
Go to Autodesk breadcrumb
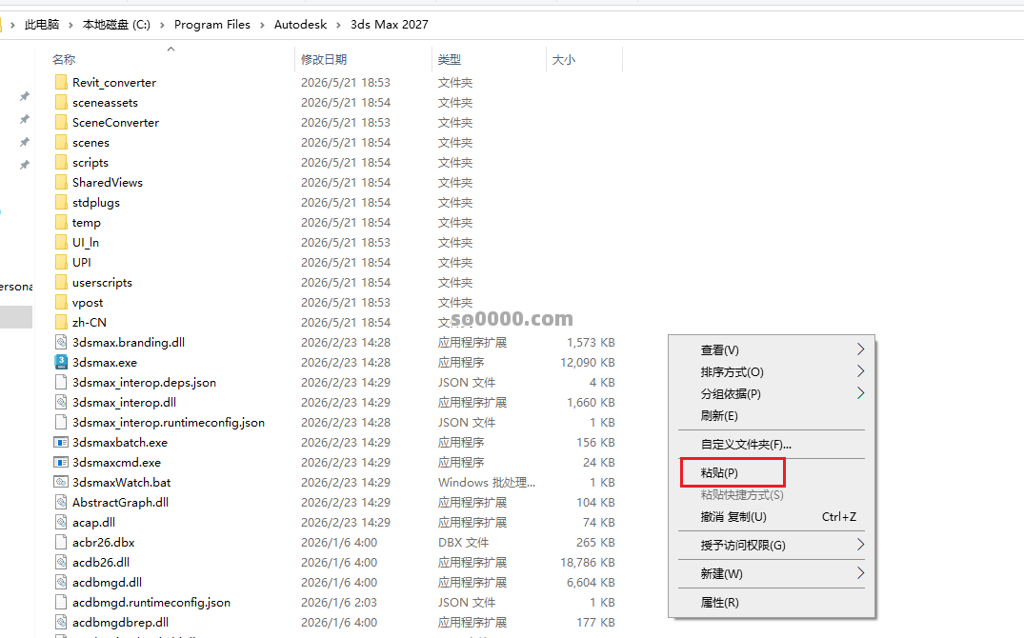300,25
